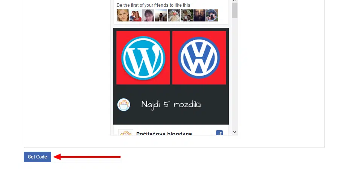The width and height of the screenshot is (347, 169).
Task: Click the third friend photo, woman with glasses
Action: [x=148, y=15]
